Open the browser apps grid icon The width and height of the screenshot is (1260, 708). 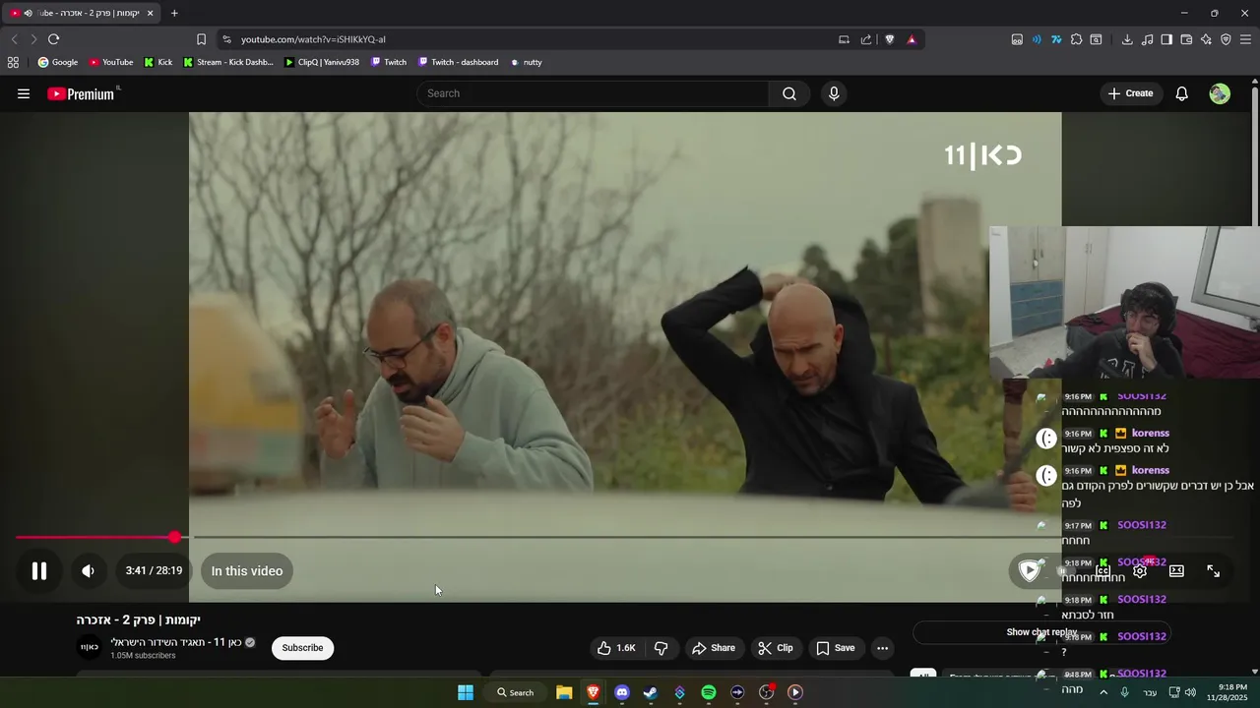(13, 62)
